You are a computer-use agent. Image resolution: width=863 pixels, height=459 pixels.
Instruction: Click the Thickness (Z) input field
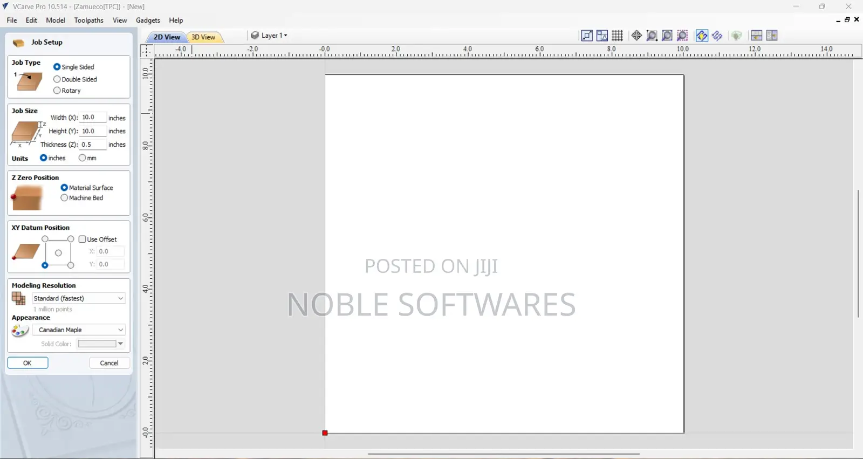pos(93,145)
